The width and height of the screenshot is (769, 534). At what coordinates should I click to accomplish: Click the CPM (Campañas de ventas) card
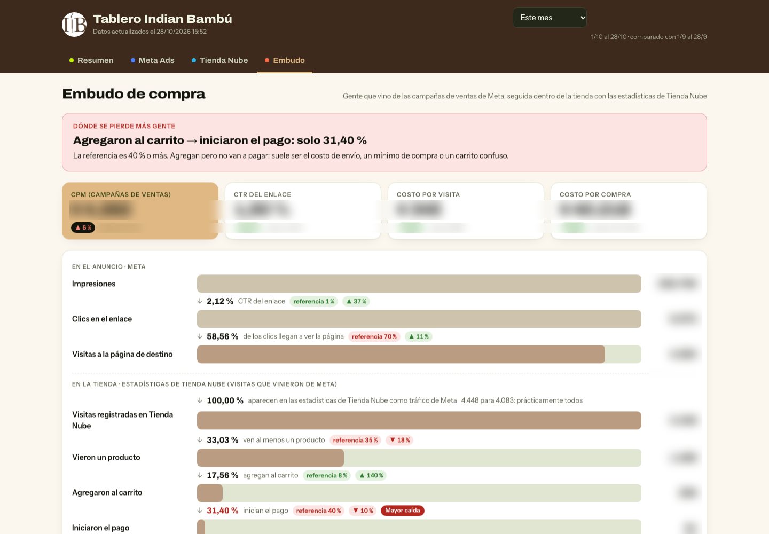click(140, 211)
